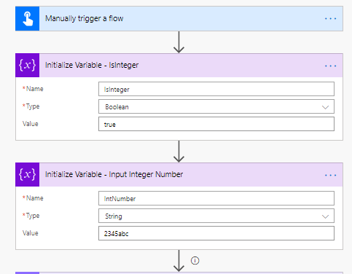Click the IsInteger variable curly-brace icon
This screenshot has height=274, width=352.
point(27,66)
